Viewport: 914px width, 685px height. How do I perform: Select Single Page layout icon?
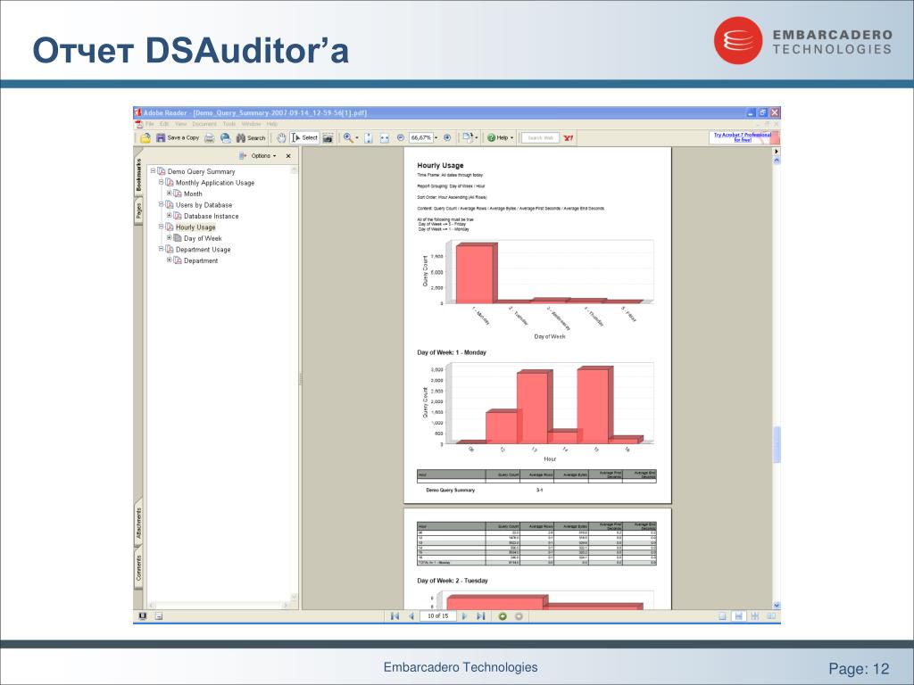722,616
